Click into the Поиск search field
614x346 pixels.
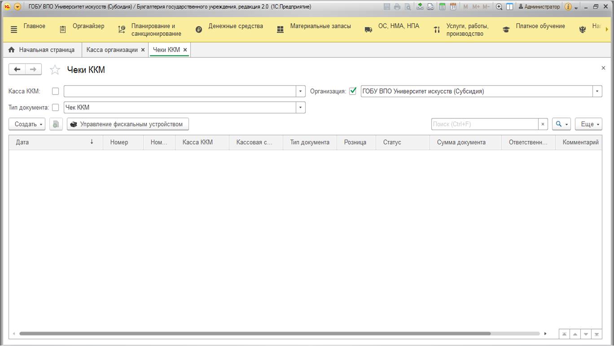click(x=484, y=124)
